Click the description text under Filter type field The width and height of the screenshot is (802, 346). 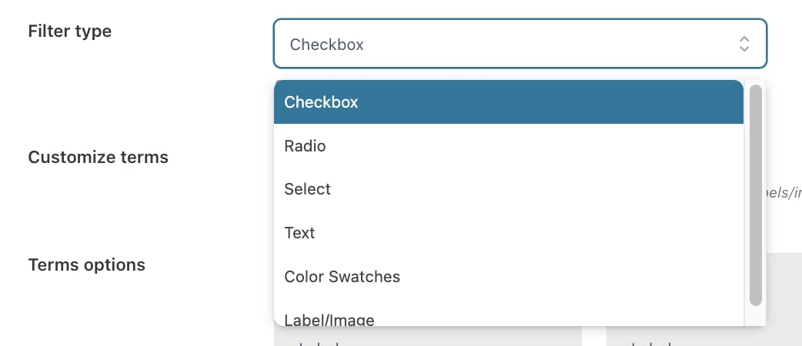click(x=385, y=77)
